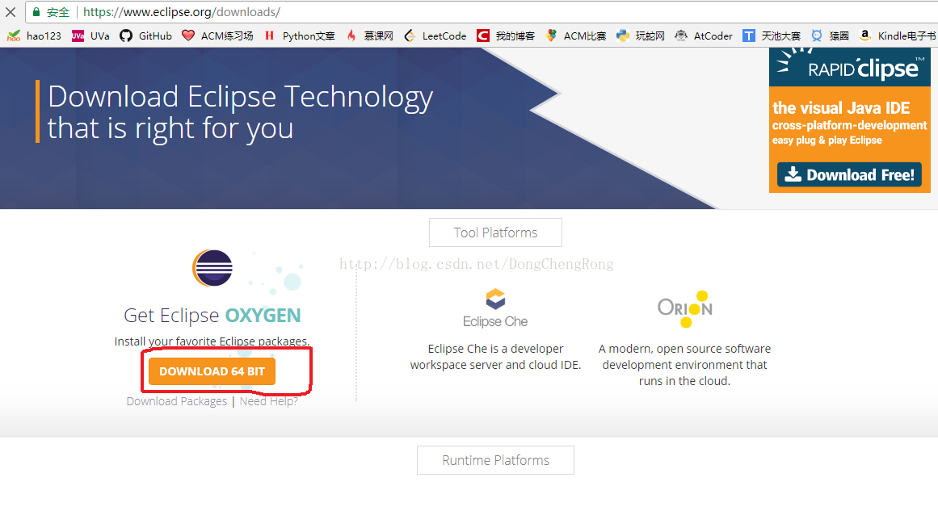Viewport: 938px width, 511px height.
Task: Click the Eclipse Oxygen logo icon
Action: click(x=212, y=268)
